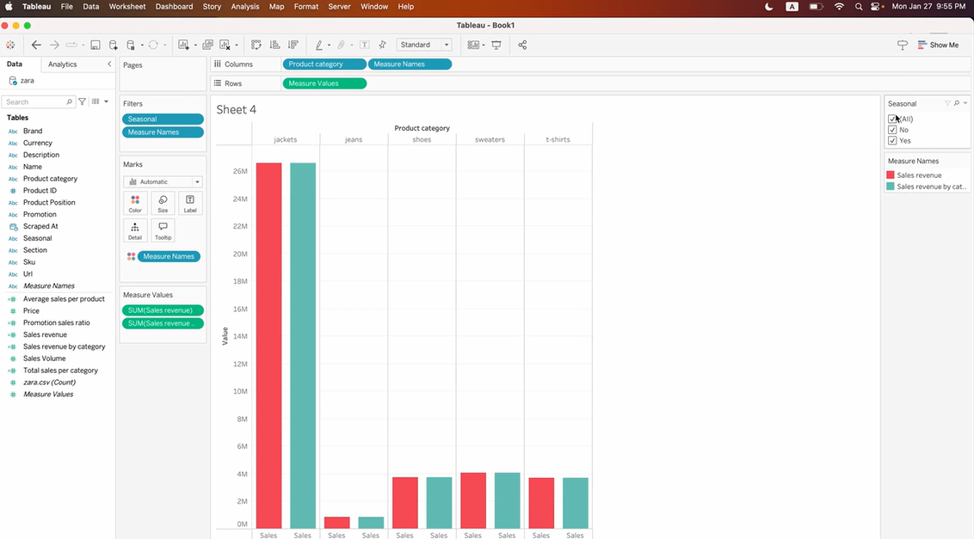This screenshot has width=974, height=539.
Task: Click the Highlight pen icon
Action: (x=318, y=45)
